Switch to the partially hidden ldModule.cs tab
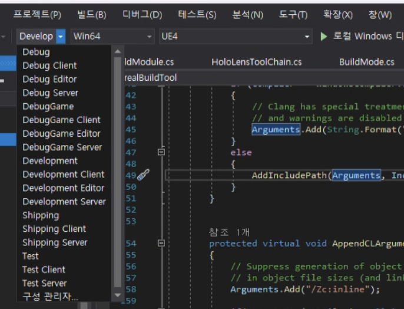This screenshot has width=404, height=309. coord(149,62)
